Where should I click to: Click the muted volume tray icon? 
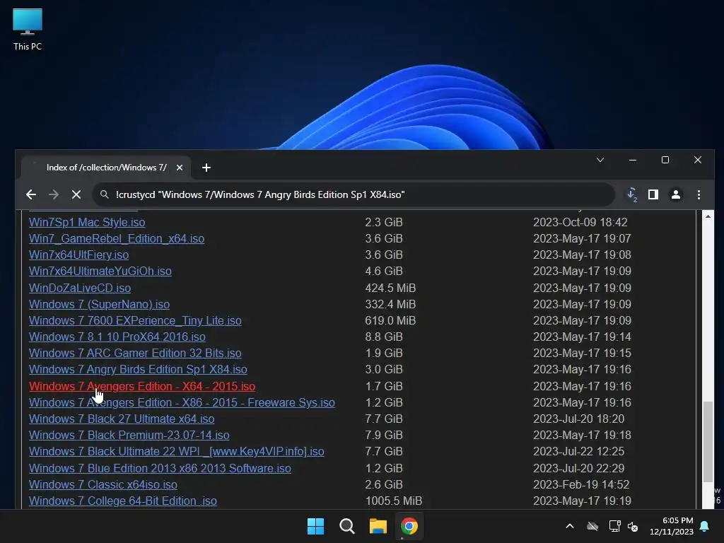click(633, 526)
